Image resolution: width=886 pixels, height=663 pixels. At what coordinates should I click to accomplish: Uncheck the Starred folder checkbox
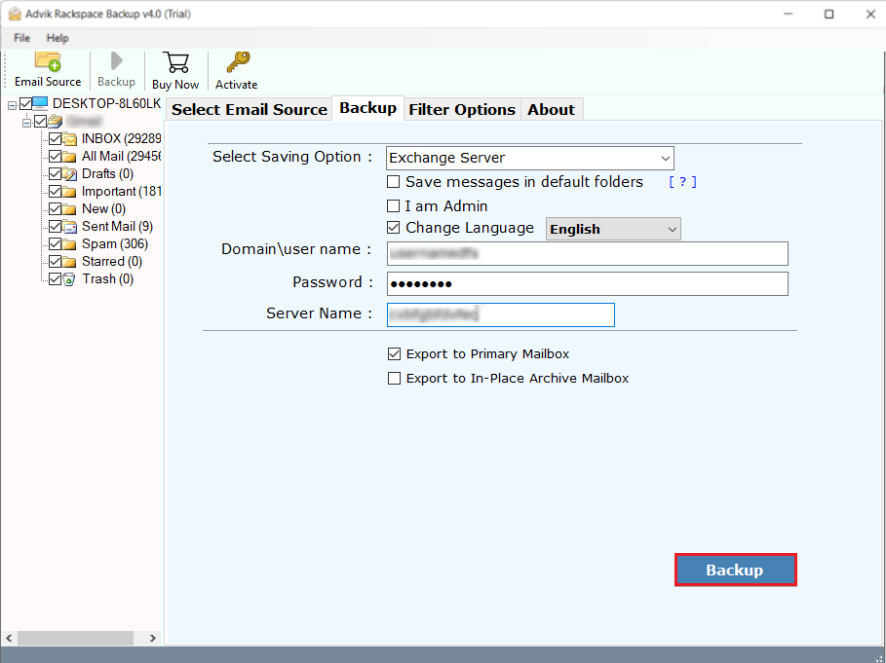[56, 261]
